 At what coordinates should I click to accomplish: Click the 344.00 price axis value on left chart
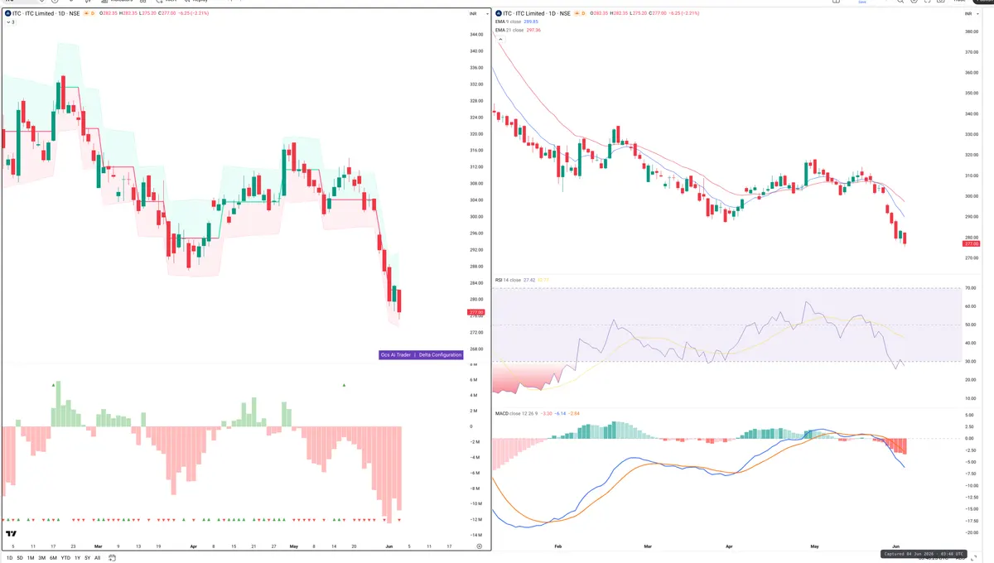[476, 35]
